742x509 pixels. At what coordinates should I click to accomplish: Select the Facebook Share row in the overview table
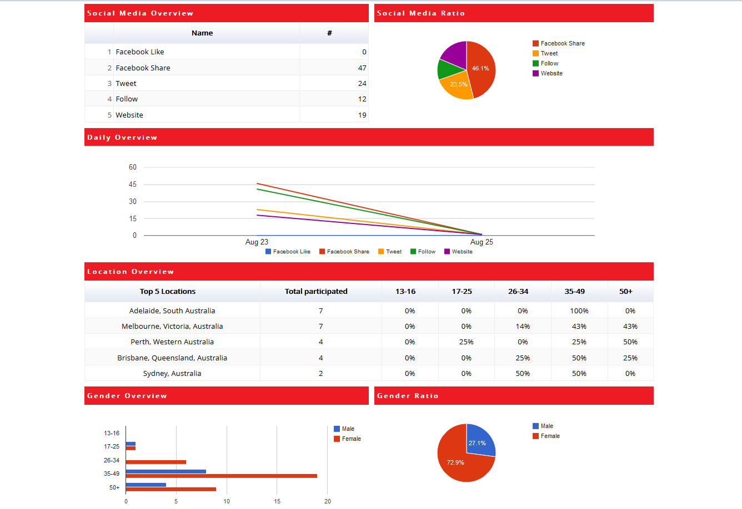(x=226, y=68)
